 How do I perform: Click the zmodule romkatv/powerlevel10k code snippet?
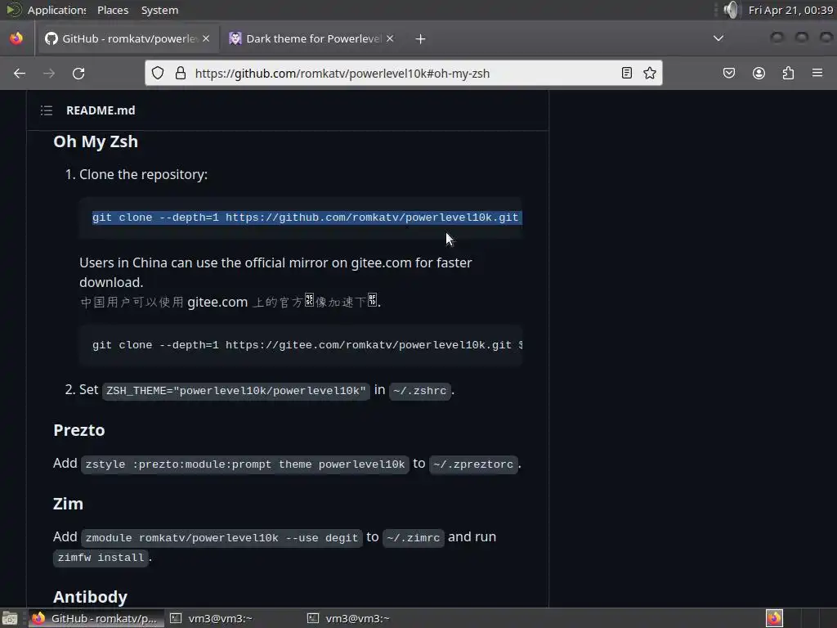point(222,538)
